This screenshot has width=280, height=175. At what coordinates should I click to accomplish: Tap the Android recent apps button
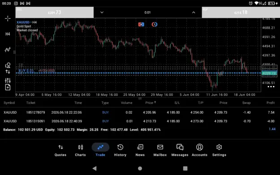pyautogui.click(x=185, y=168)
